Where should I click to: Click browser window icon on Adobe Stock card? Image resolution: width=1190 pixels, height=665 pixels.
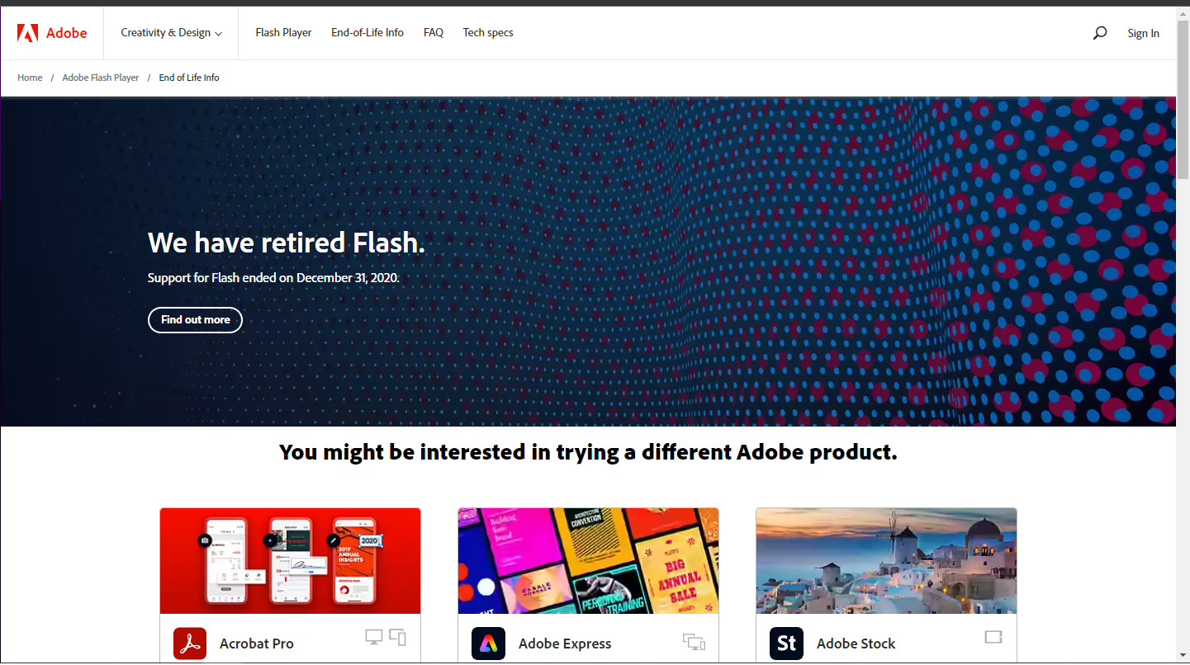[993, 637]
